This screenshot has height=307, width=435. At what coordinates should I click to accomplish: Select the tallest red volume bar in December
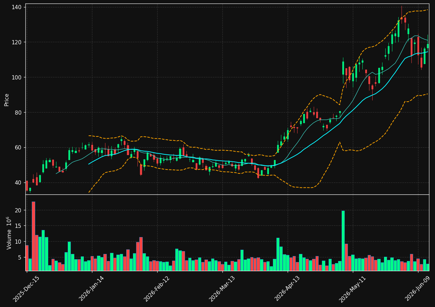(x=33, y=236)
